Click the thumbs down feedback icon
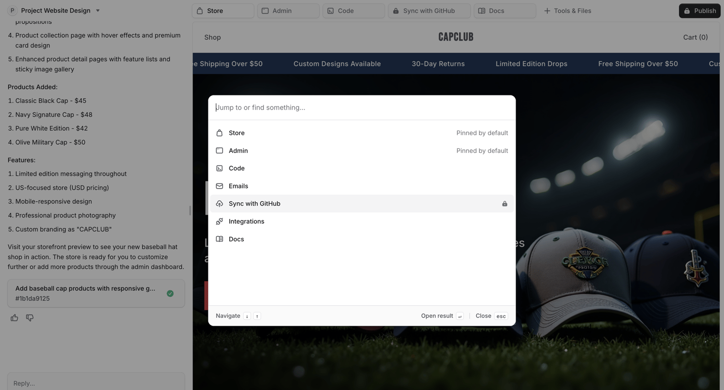 pyautogui.click(x=30, y=318)
